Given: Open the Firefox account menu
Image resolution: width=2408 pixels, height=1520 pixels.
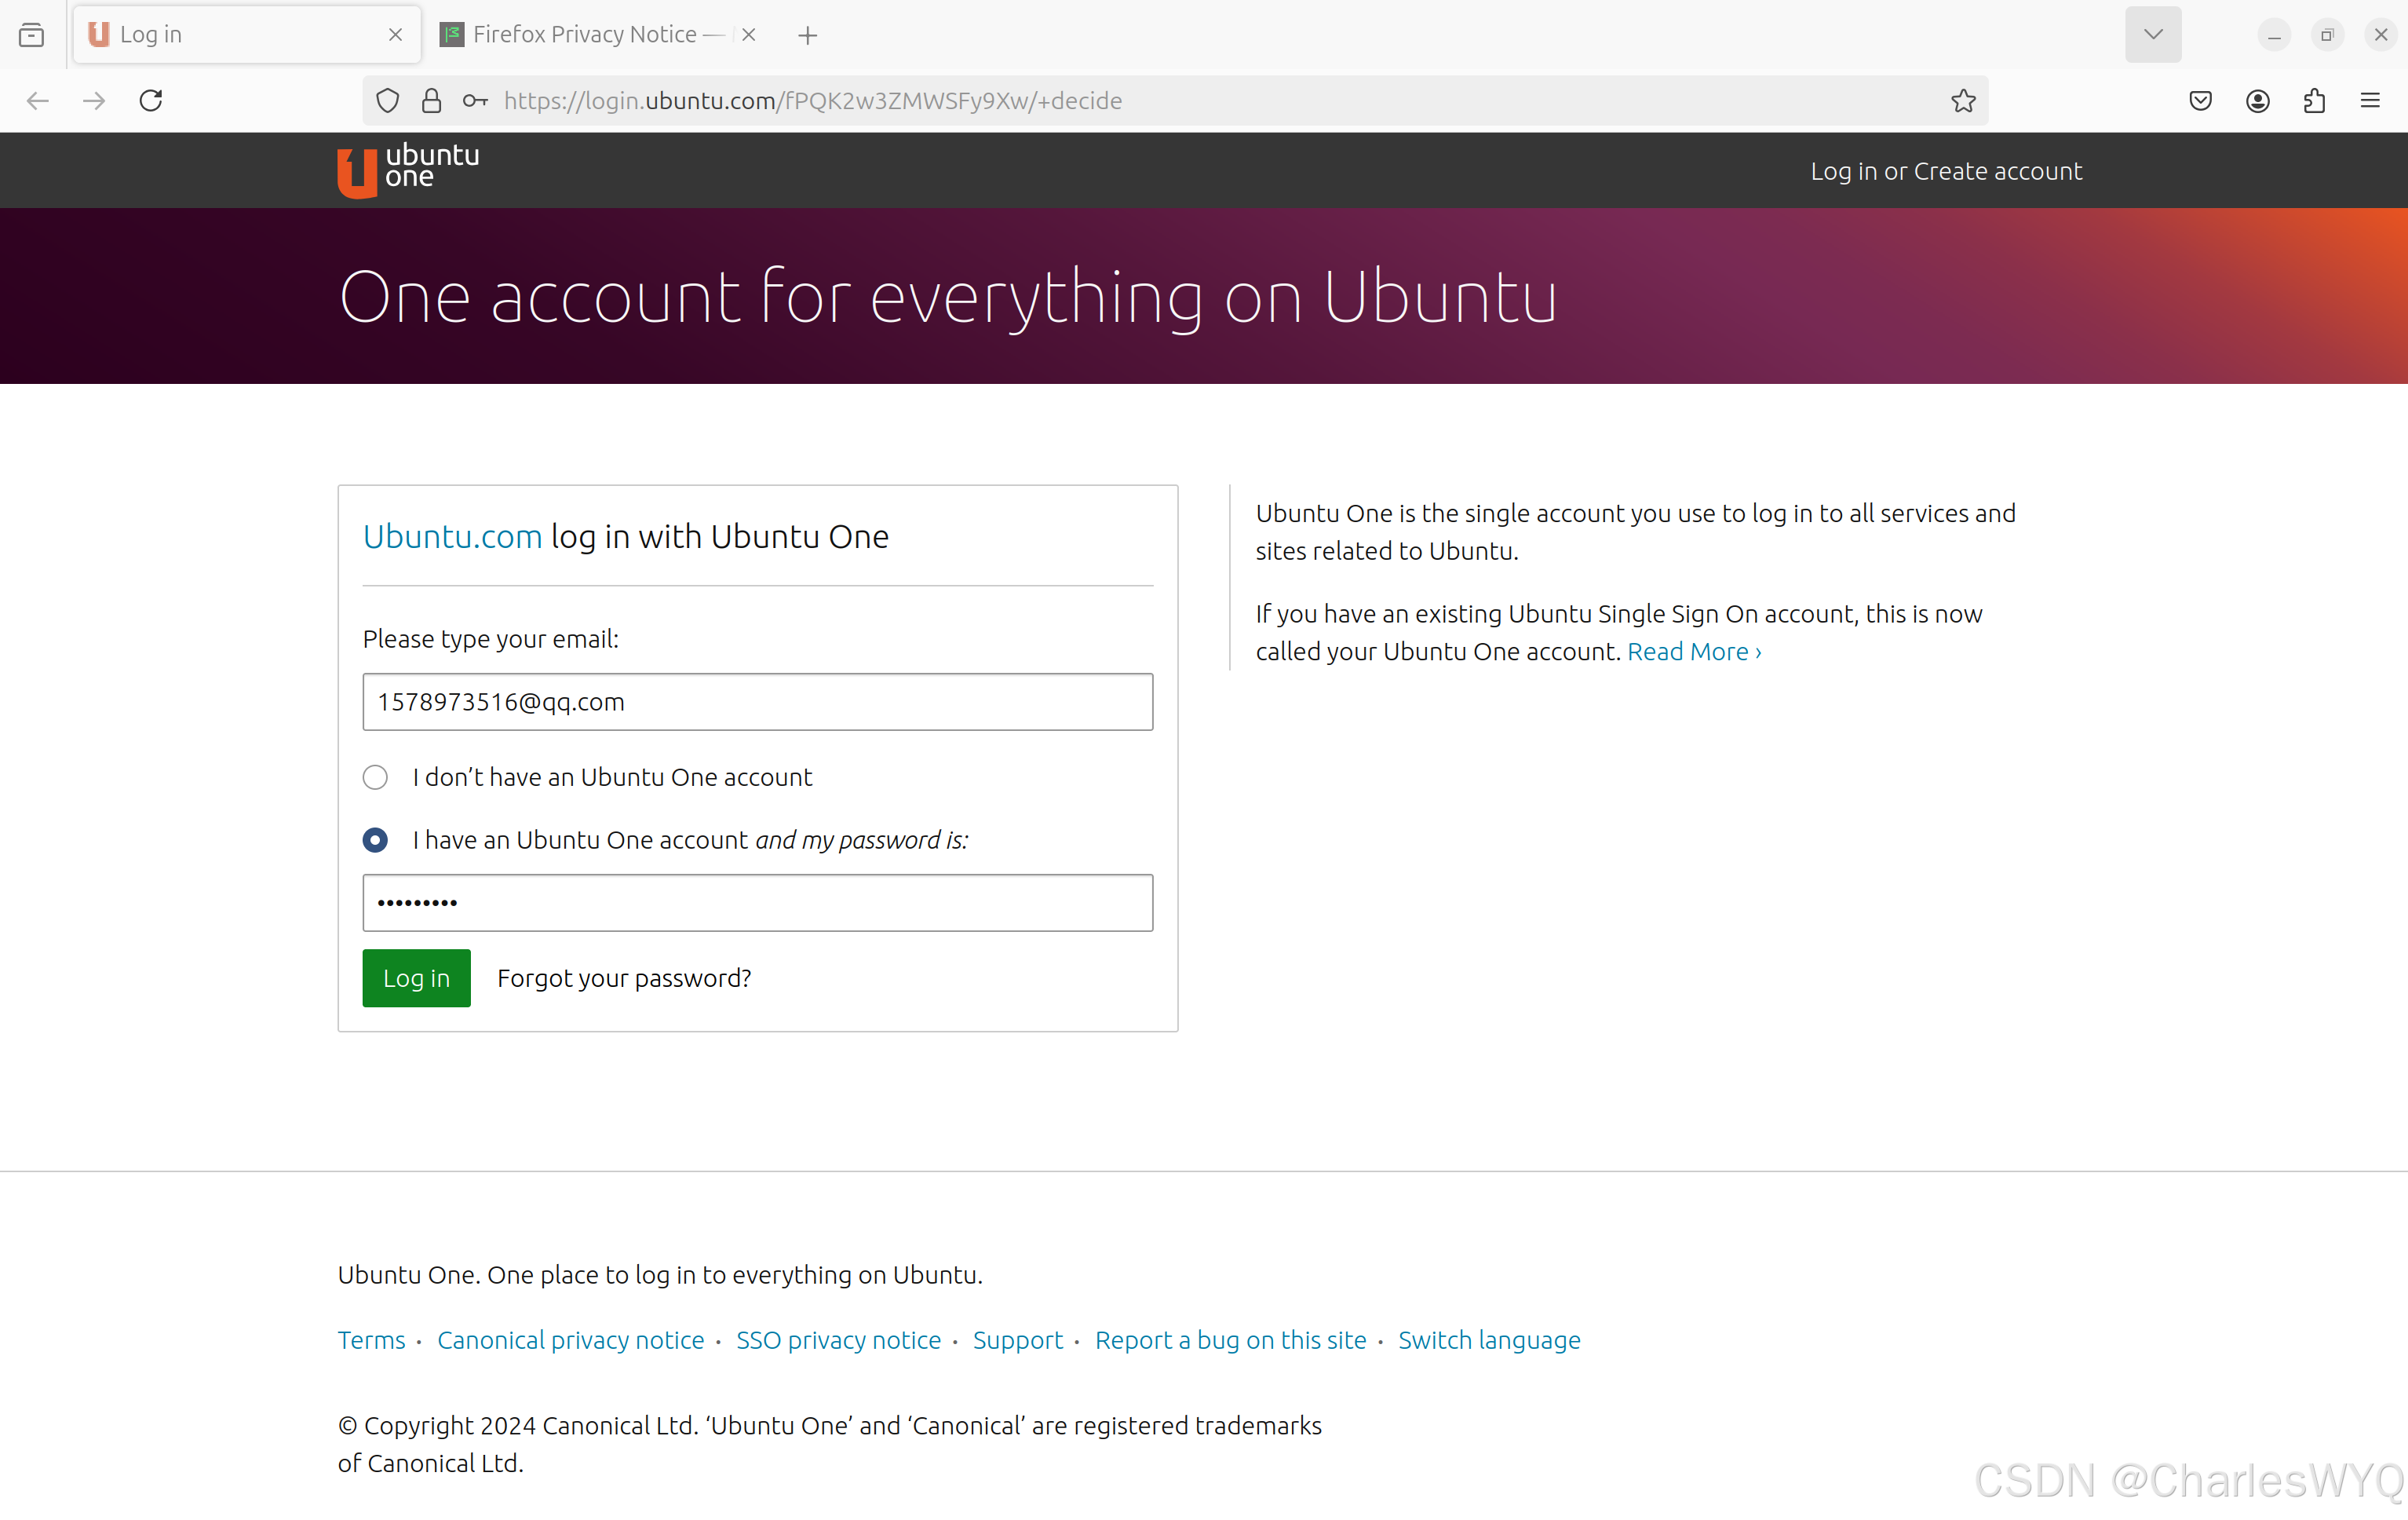Looking at the screenshot, I should point(2257,100).
